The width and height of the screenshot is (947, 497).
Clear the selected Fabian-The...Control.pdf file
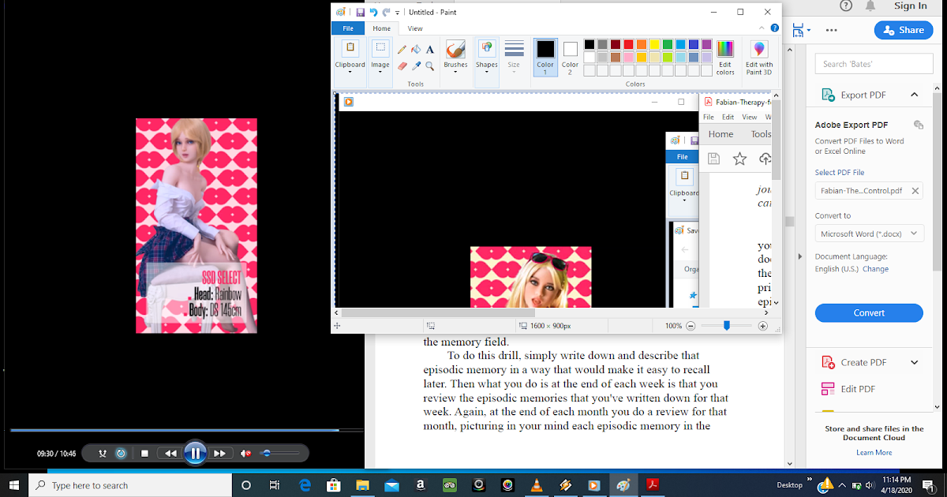tap(915, 191)
